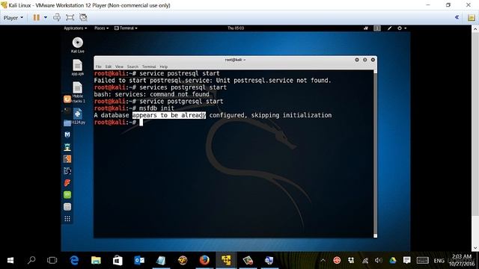Open Outlook from the taskbar

(139, 260)
